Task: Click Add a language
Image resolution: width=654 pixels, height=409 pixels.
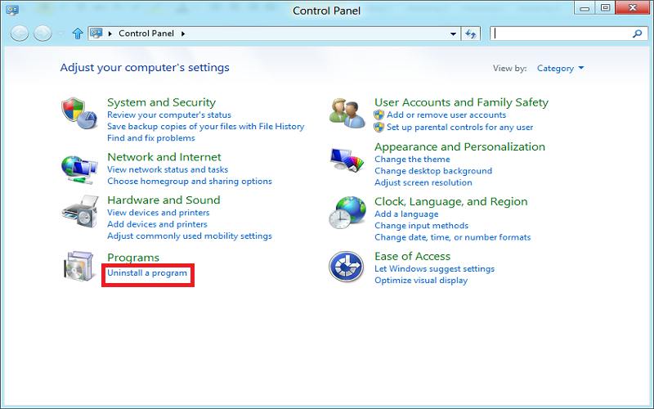Action: (x=406, y=213)
